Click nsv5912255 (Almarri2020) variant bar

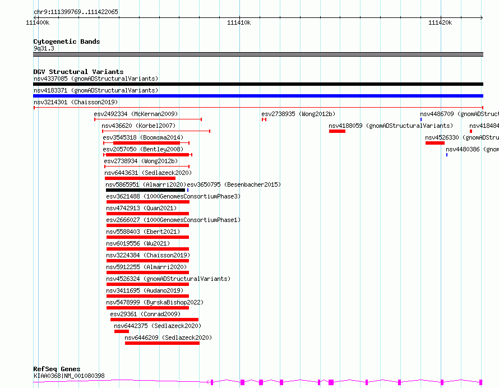(x=147, y=272)
